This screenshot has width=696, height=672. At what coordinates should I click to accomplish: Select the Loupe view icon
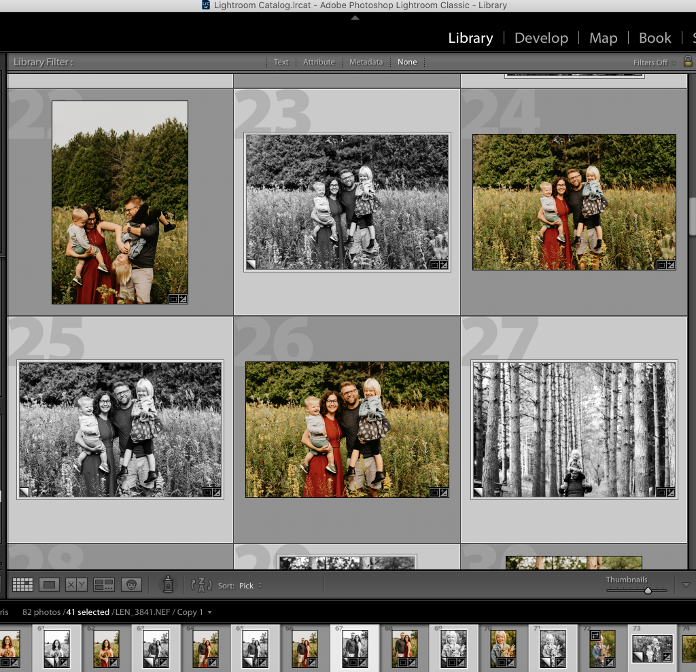pyautogui.click(x=49, y=584)
